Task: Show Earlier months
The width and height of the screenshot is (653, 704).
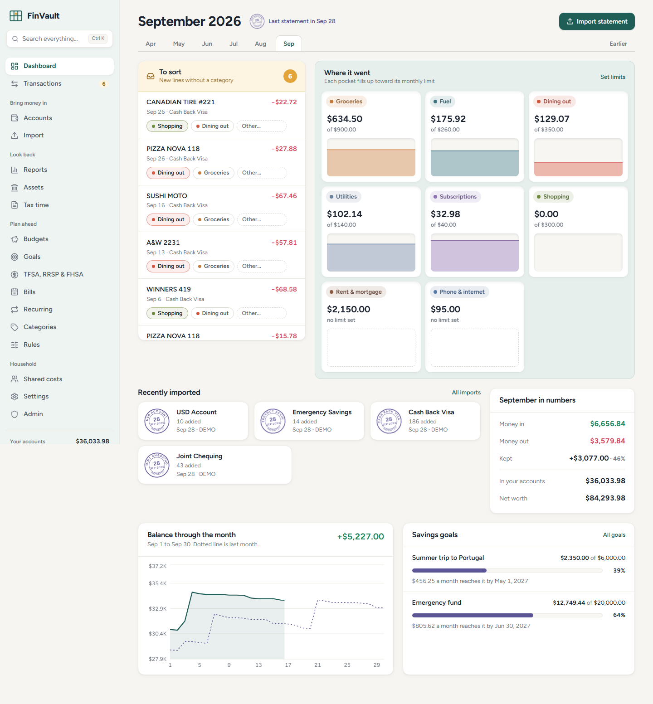Action: pos(619,44)
